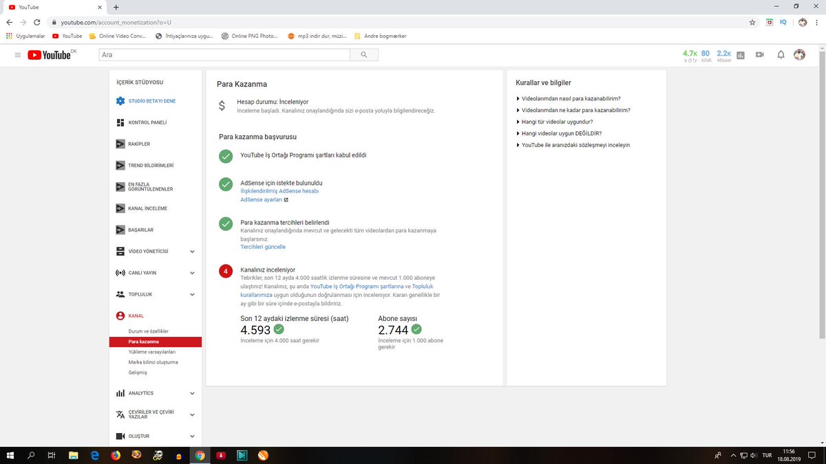Expand the Analytics section chevron
The height and width of the screenshot is (464, 826).
[x=192, y=393]
